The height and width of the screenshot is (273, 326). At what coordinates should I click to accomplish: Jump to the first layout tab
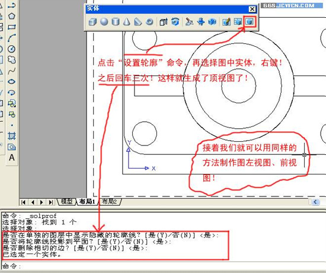coord(24,202)
